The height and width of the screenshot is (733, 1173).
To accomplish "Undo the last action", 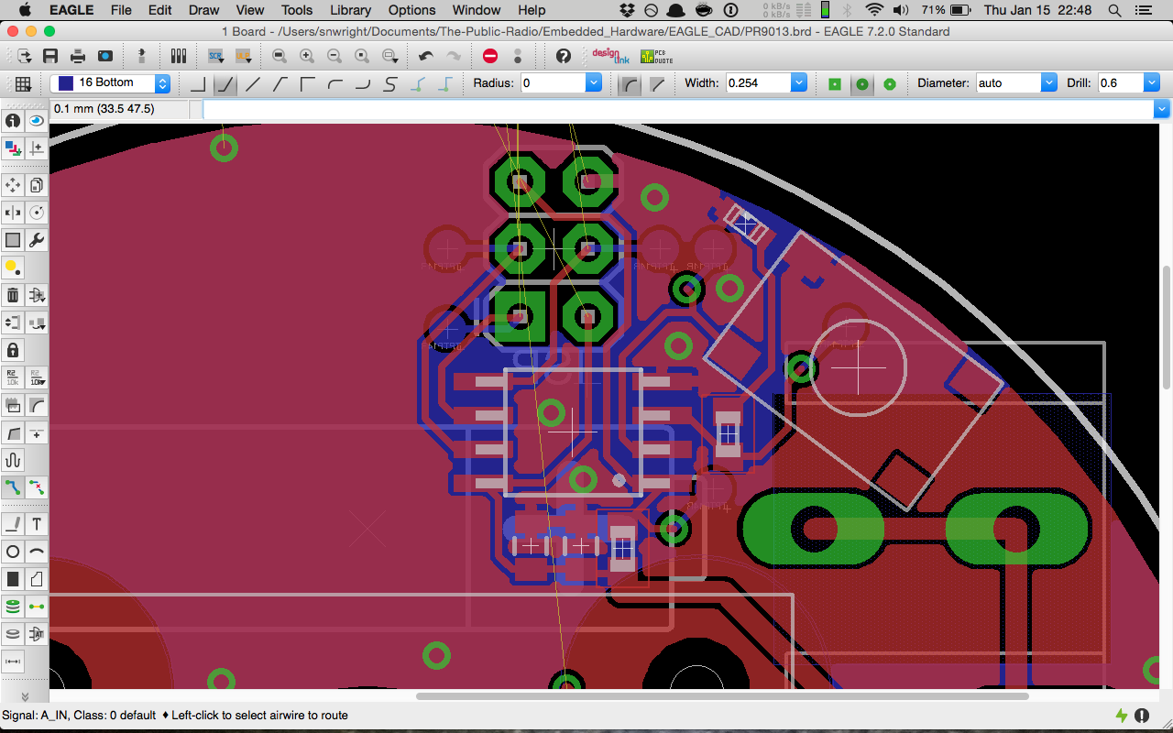I will coord(426,56).
